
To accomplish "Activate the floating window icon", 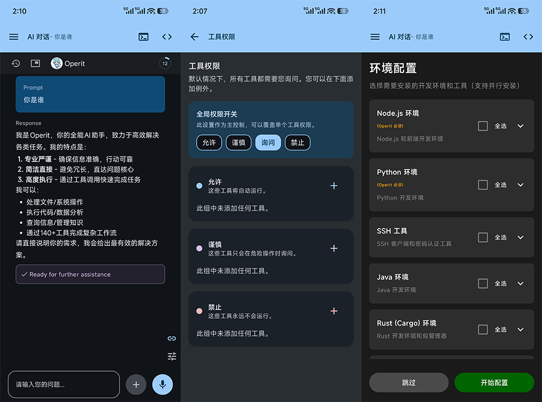I will [x=35, y=63].
